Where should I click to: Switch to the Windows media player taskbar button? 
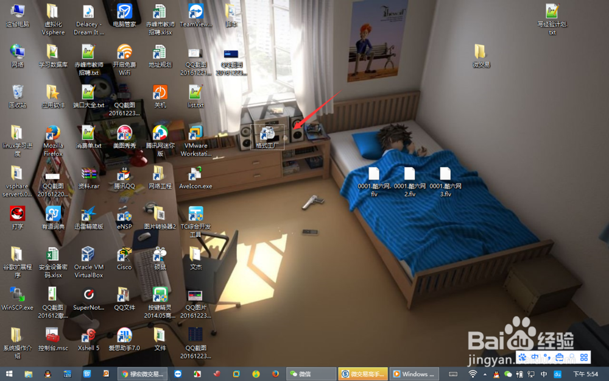pos(414,374)
